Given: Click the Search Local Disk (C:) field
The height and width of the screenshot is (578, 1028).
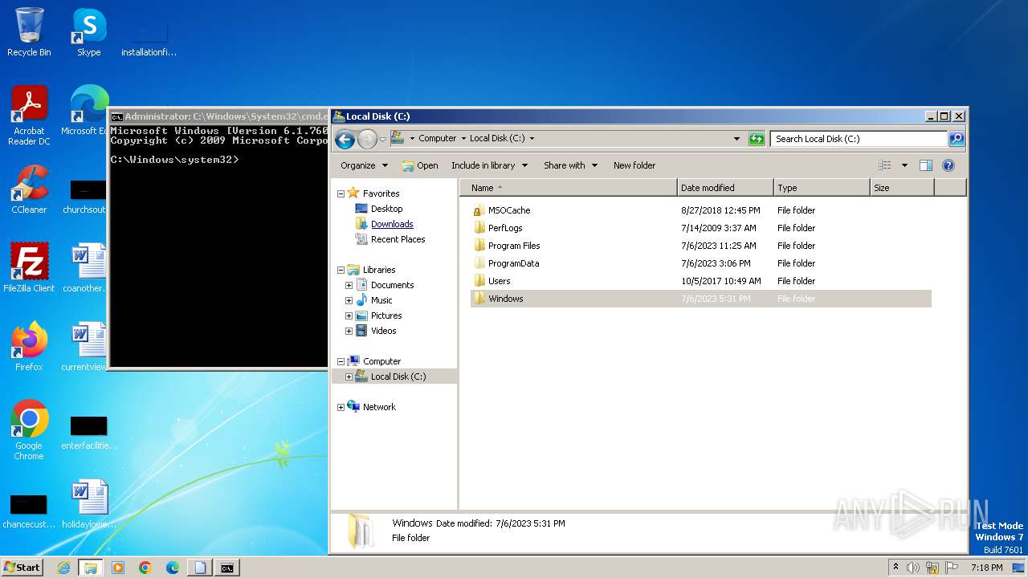Looking at the screenshot, I should [x=859, y=139].
